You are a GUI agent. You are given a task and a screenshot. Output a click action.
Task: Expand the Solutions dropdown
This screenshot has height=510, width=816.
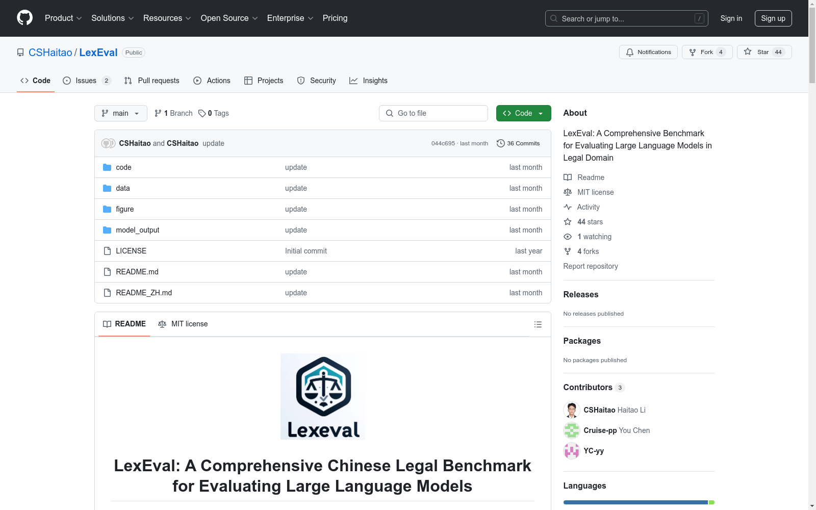[113, 18]
